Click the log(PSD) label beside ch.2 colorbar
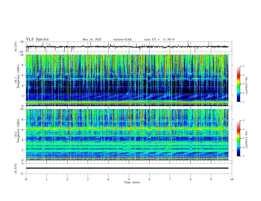Image resolution: width=261 pixels, height=201 pixels. click(x=247, y=140)
